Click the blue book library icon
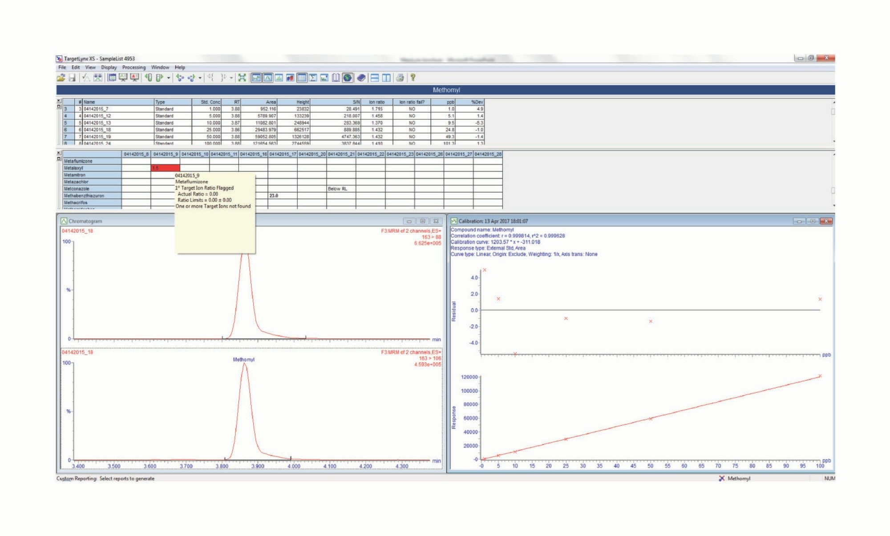 pos(361,78)
